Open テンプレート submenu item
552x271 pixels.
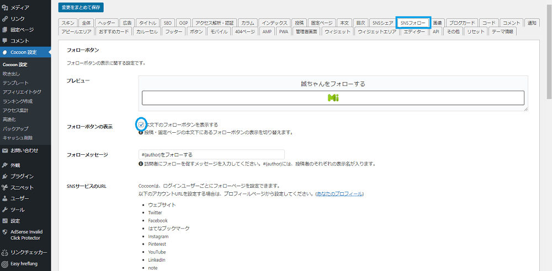(x=16, y=83)
